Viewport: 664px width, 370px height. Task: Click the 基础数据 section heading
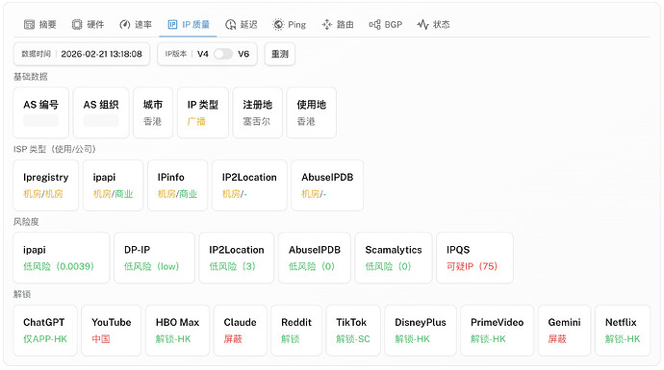point(31,77)
